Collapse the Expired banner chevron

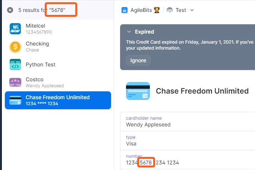[x=129, y=32]
